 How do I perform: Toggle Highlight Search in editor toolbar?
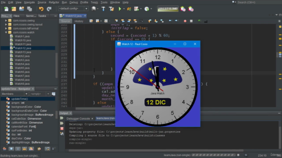point(135,21)
